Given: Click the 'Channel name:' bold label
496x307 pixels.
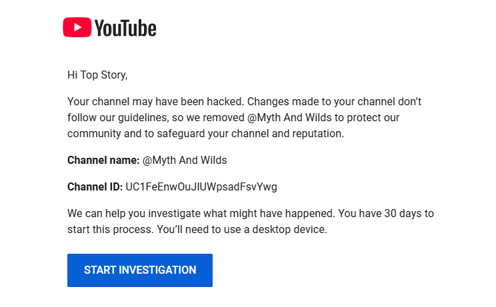Looking at the screenshot, I should click(x=103, y=160).
